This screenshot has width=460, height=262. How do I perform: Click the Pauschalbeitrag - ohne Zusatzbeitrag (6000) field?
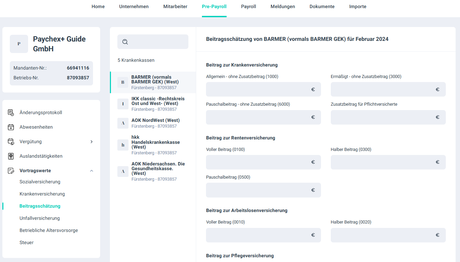pyautogui.click(x=263, y=117)
